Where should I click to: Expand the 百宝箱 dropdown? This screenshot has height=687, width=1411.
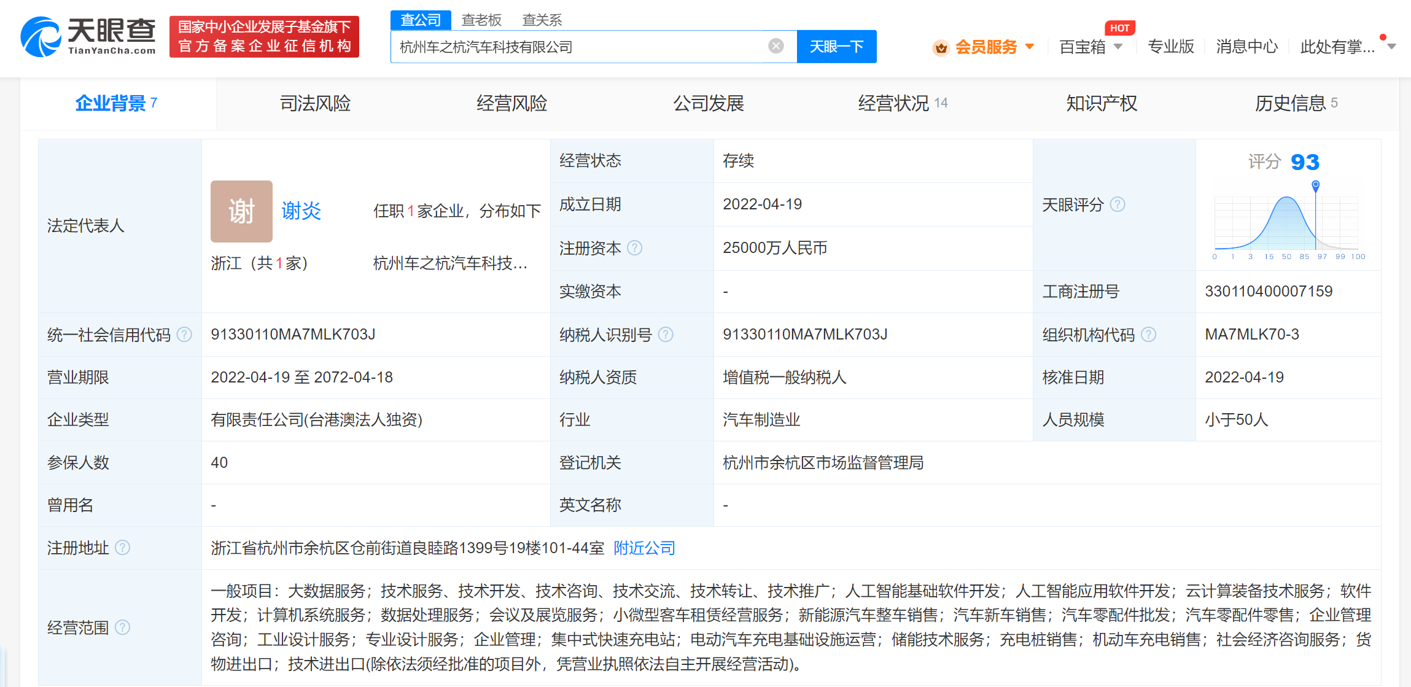[1118, 47]
